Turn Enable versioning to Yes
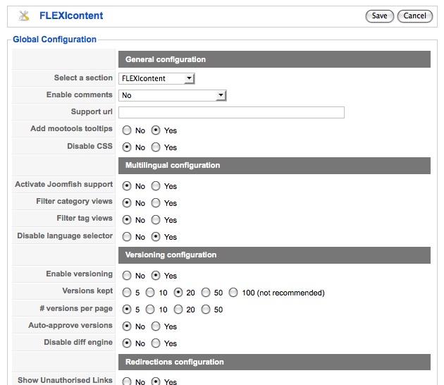 156,276
